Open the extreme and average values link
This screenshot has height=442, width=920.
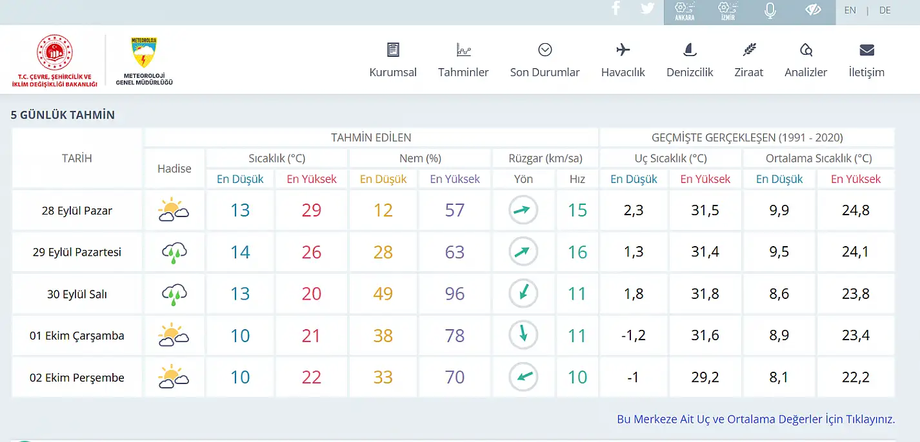click(x=755, y=419)
